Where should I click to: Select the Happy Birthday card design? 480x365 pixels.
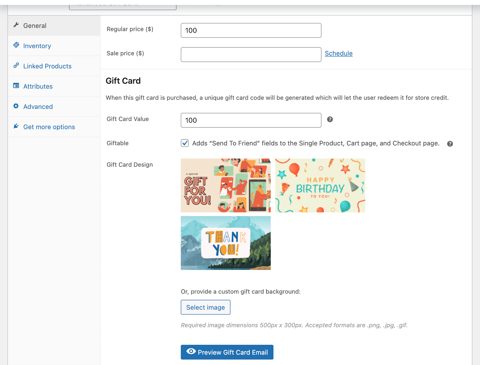pyautogui.click(x=320, y=185)
